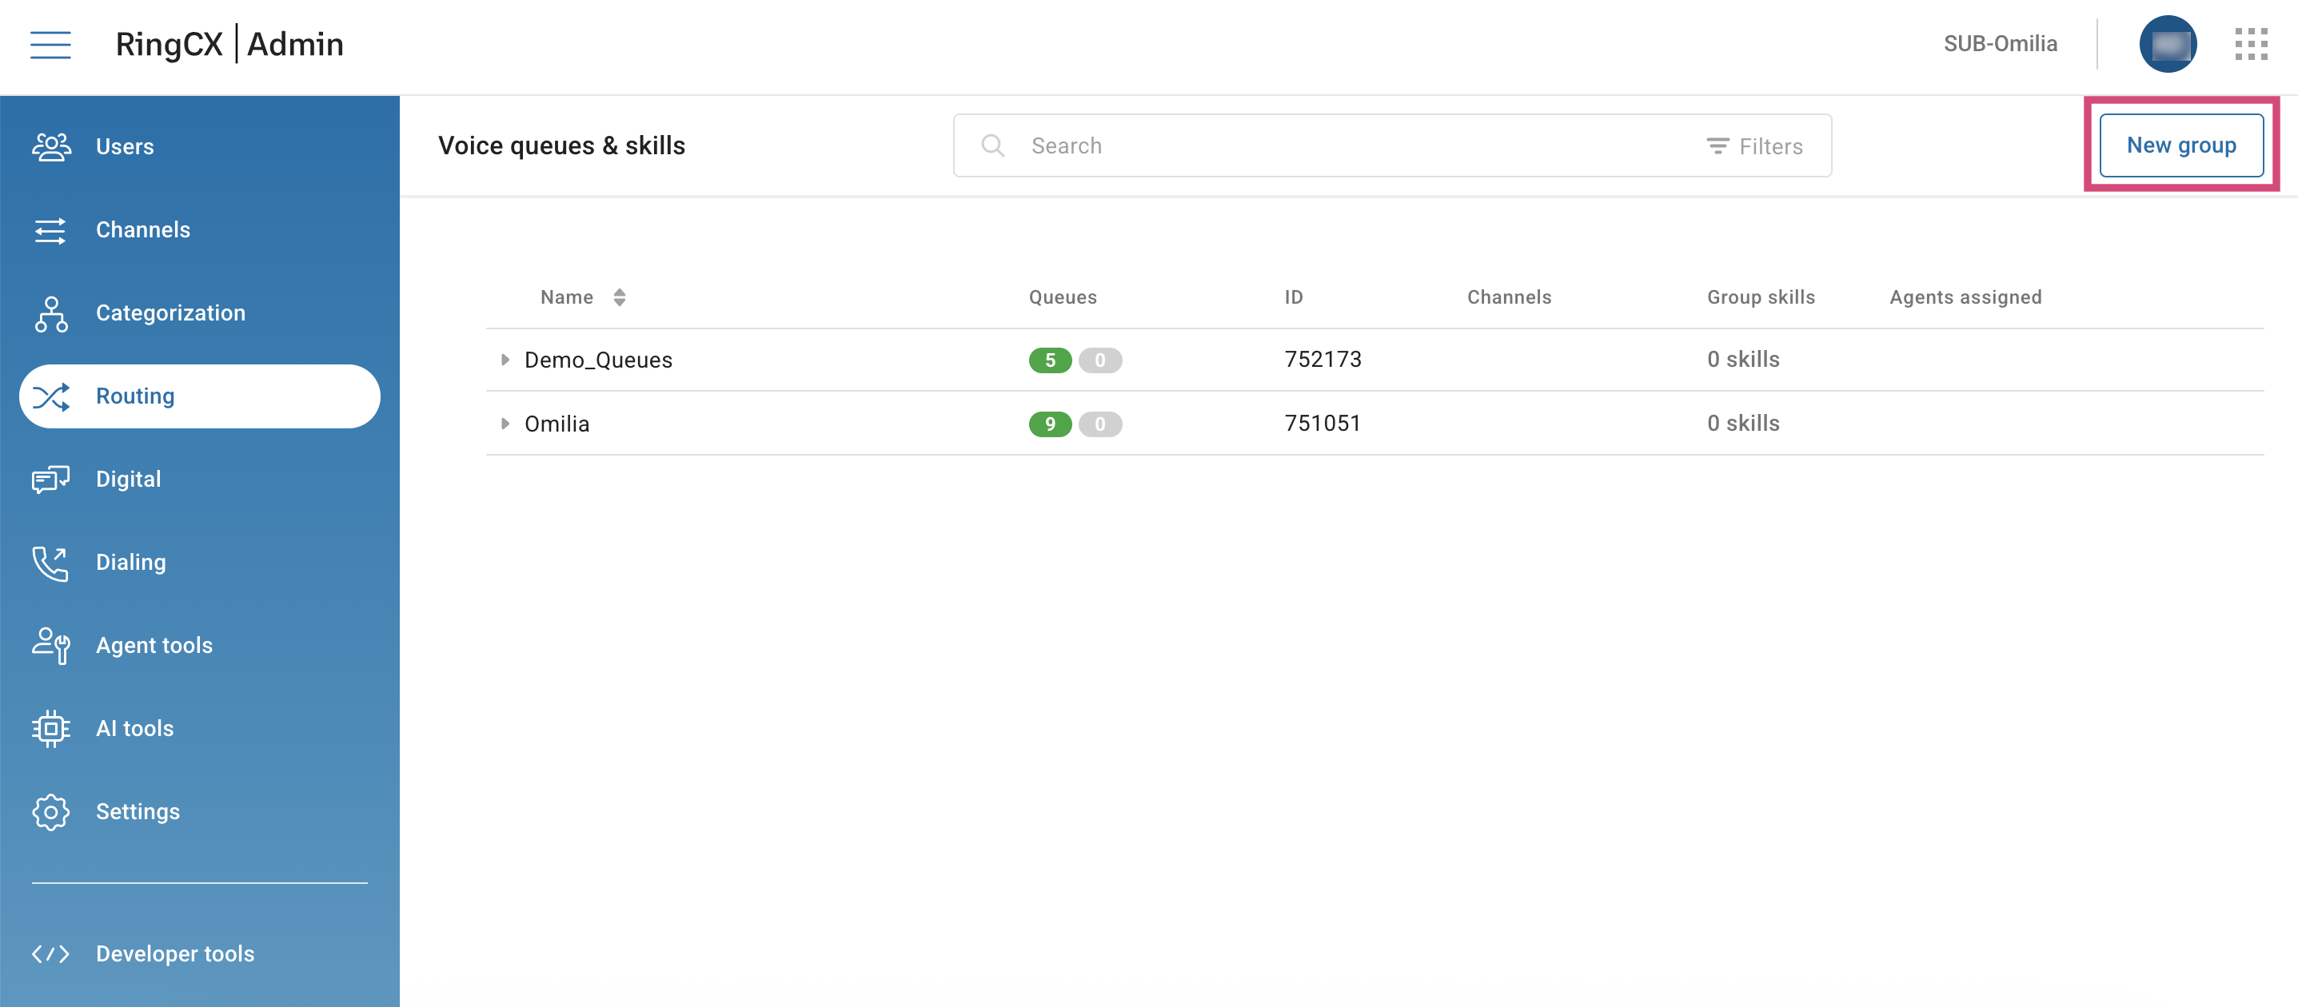The image size is (2298, 1007).
Task: Click into the Search field
Action: (1339, 145)
